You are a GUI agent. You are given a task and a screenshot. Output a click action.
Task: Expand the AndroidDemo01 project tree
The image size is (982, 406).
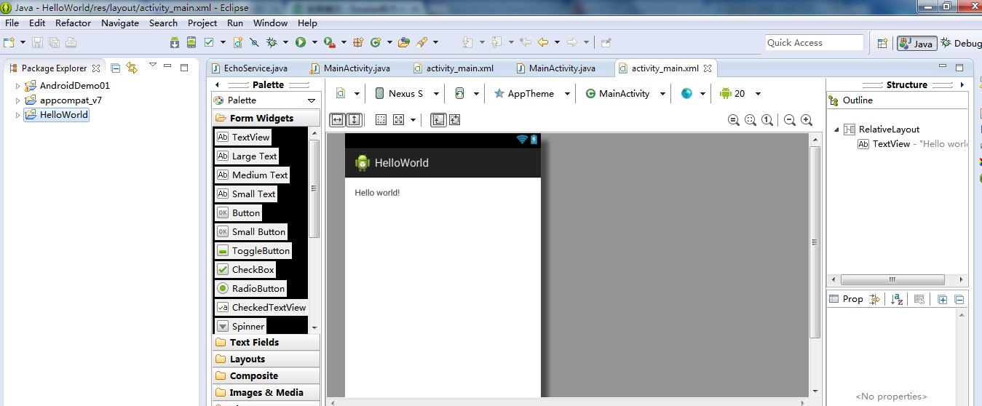tap(18, 86)
